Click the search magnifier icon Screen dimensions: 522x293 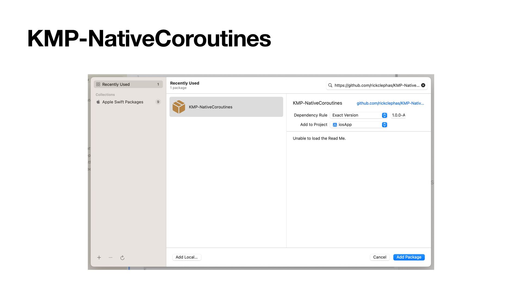330,85
